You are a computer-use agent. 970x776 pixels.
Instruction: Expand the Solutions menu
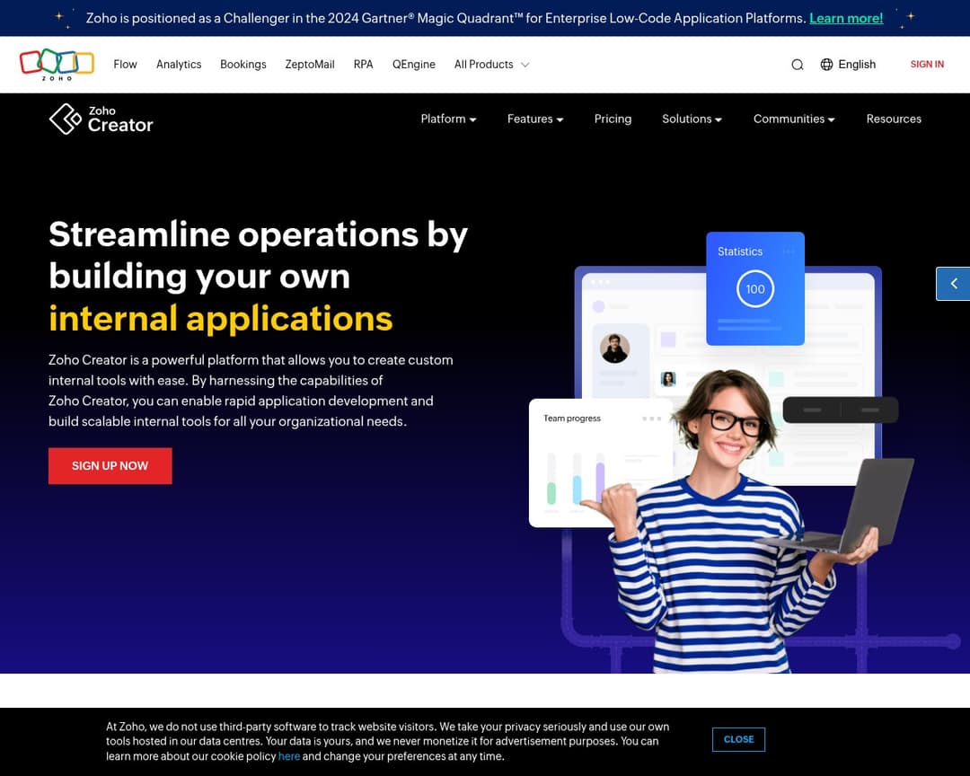pyautogui.click(x=692, y=119)
